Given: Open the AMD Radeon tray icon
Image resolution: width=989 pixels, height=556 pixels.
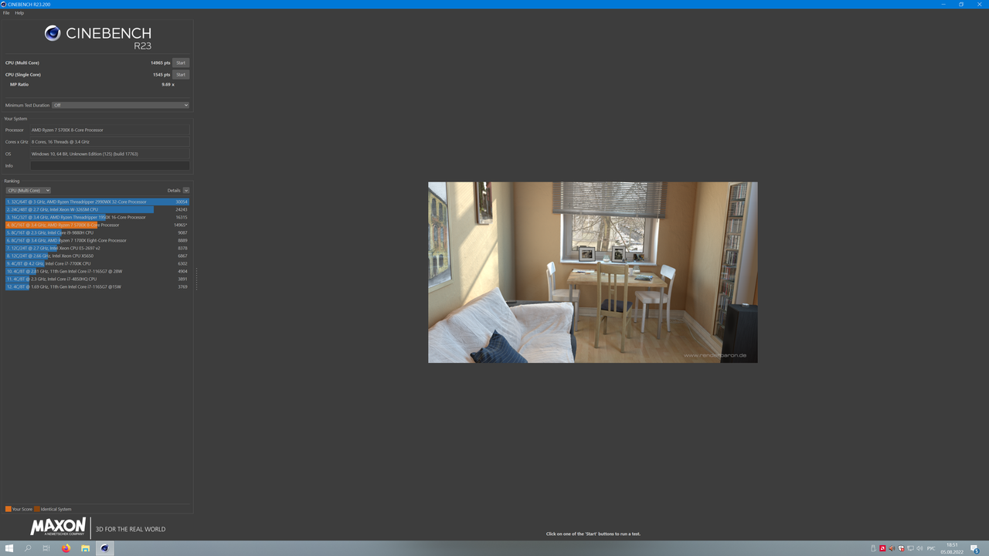Looking at the screenshot, I should 882,548.
